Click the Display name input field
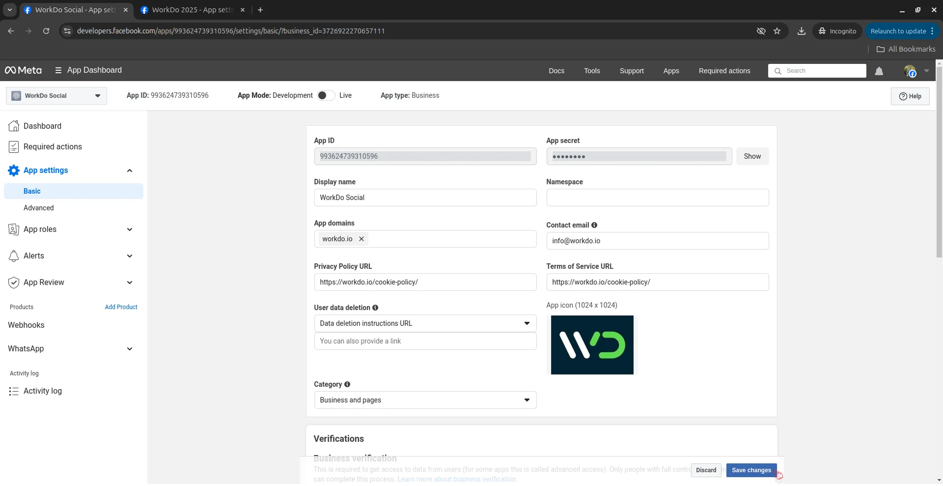Viewport: 943px width, 486px height. tap(425, 198)
